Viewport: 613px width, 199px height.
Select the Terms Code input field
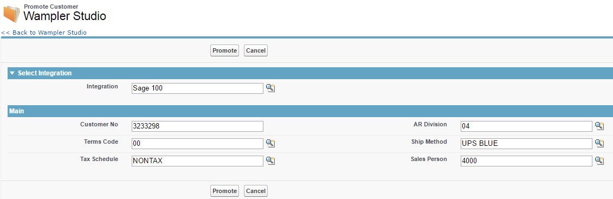tap(197, 144)
